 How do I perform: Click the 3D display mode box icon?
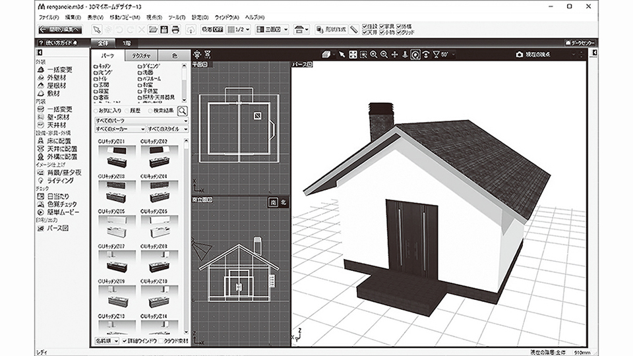point(326,55)
